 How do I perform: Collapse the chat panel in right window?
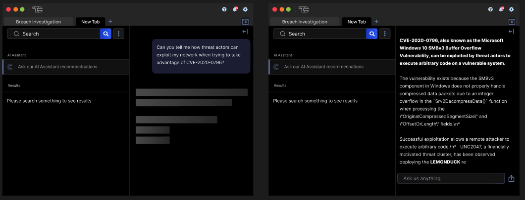(x=511, y=32)
